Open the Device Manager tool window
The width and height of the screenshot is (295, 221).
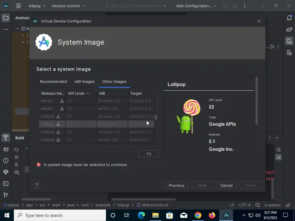point(289,41)
